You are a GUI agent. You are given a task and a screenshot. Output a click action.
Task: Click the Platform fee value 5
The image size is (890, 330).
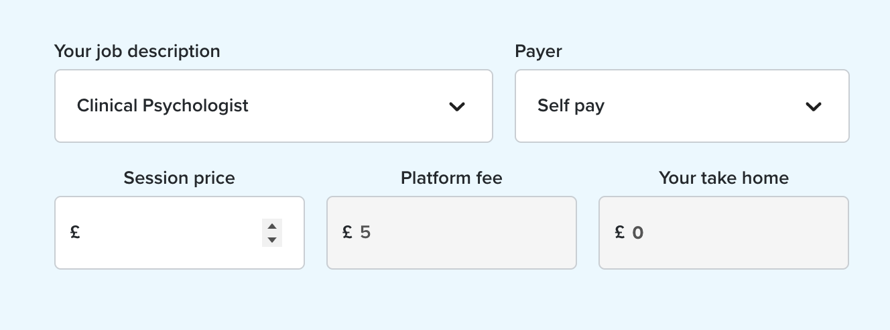point(365,232)
